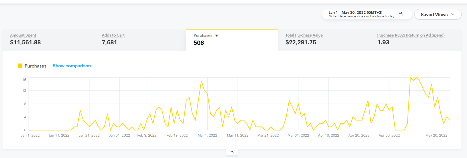Click the 1.93 ROAS value
This screenshot has width=467, height=158.
[383, 42]
